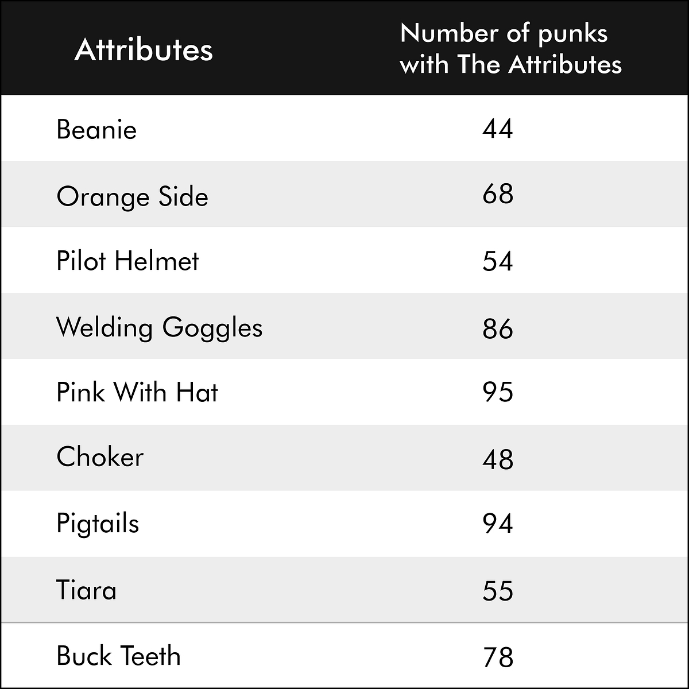
Task: Click the Pilot Helmet attribute
Action: pyautogui.click(x=127, y=261)
